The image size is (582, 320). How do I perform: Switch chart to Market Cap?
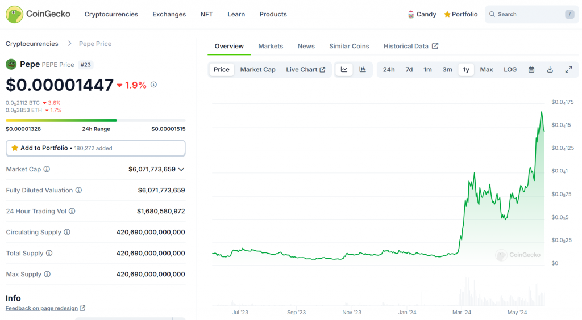[257, 70]
